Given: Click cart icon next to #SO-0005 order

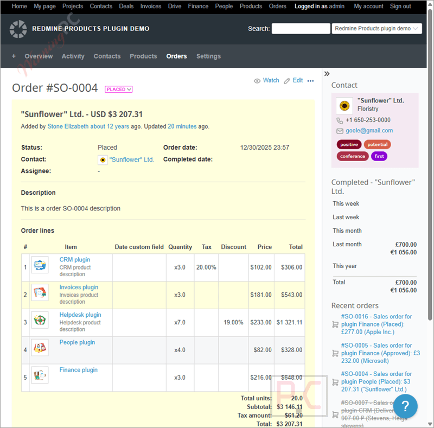Looking at the screenshot, I should pyautogui.click(x=335, y=353).
